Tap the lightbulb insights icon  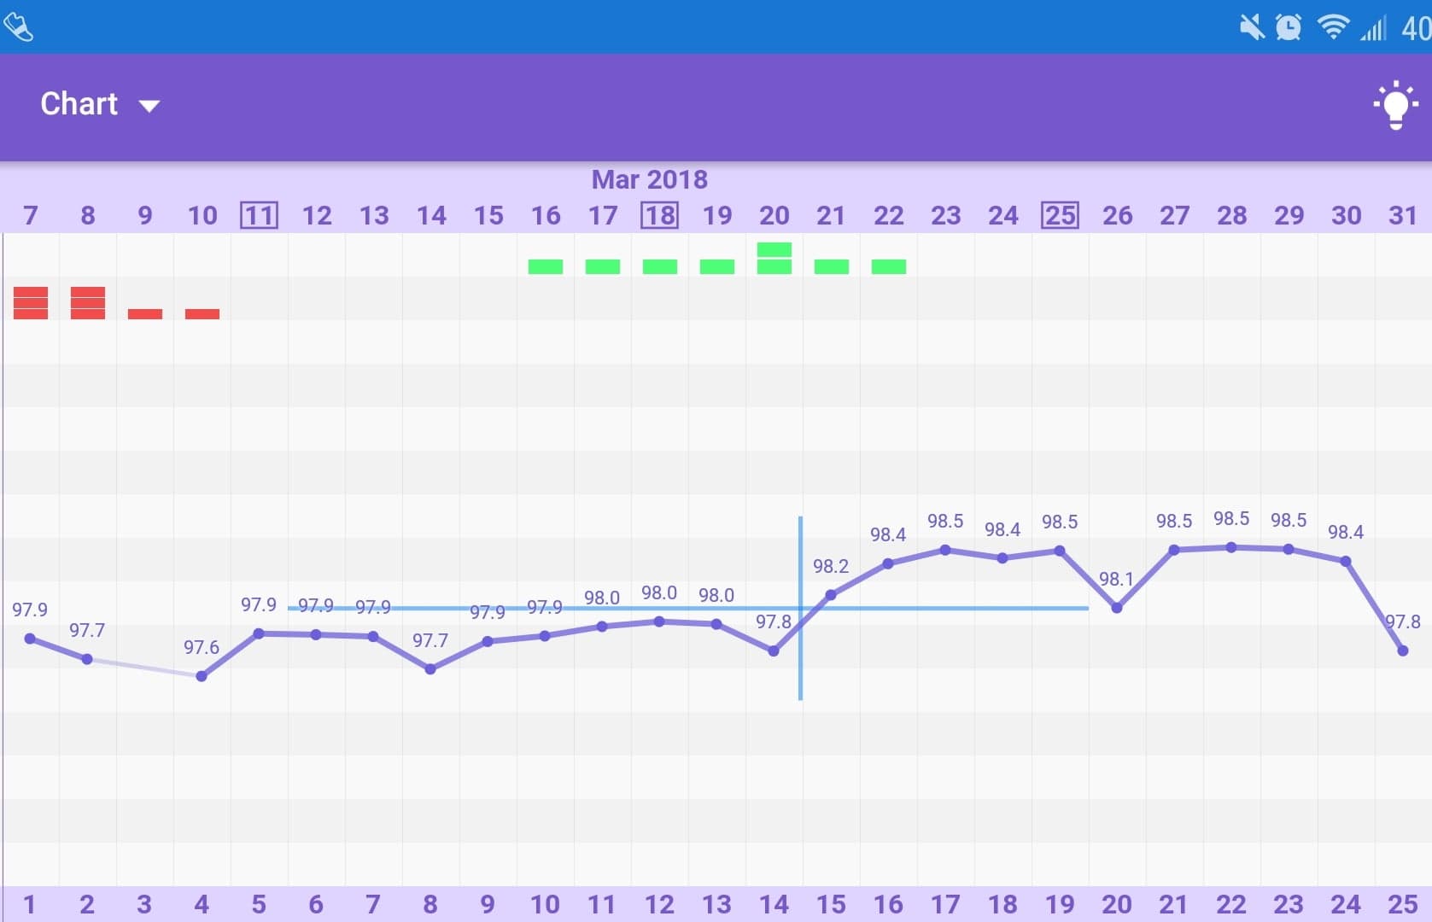1395,106
